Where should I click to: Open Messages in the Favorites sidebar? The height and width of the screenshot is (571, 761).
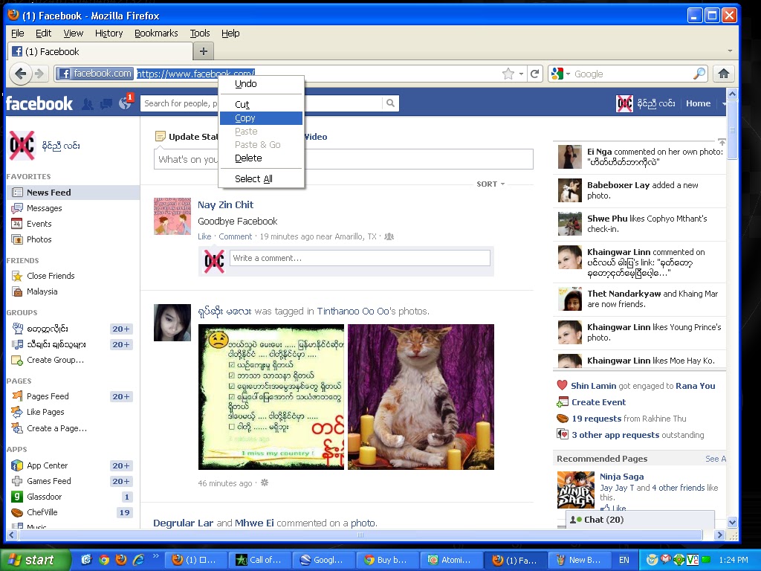tap(44, 208)
